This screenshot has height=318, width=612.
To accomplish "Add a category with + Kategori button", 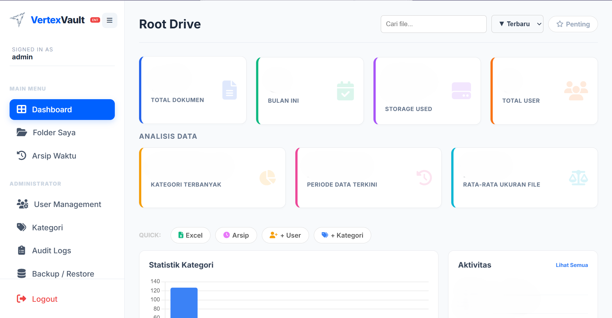I will [x=343, y=235].
